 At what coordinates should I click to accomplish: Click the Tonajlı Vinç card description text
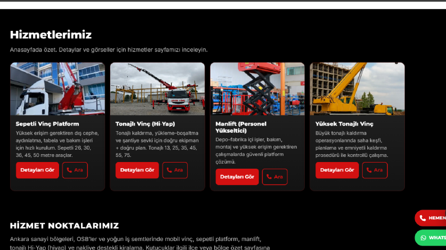(157, 144)
